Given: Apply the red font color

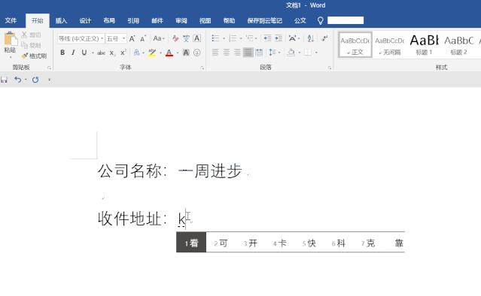Looking at the screenshot, I should tap(169, 53).
